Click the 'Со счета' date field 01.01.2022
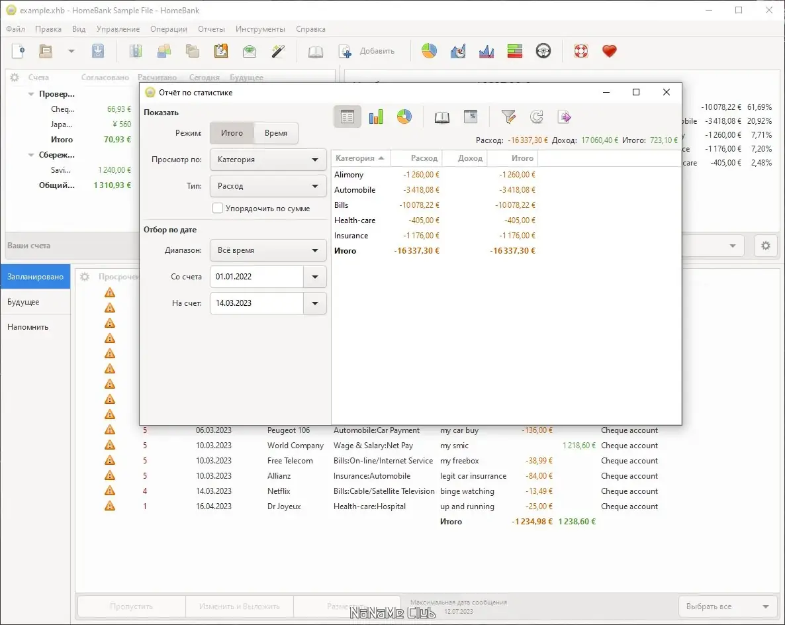 point(257,277)
